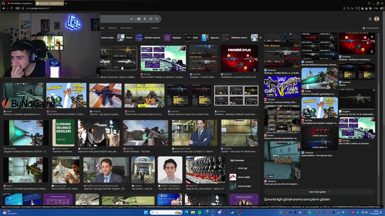Viewport: 385px width, 216px height.
Task: Open the Google apps grid
Action: coord(370,19)
